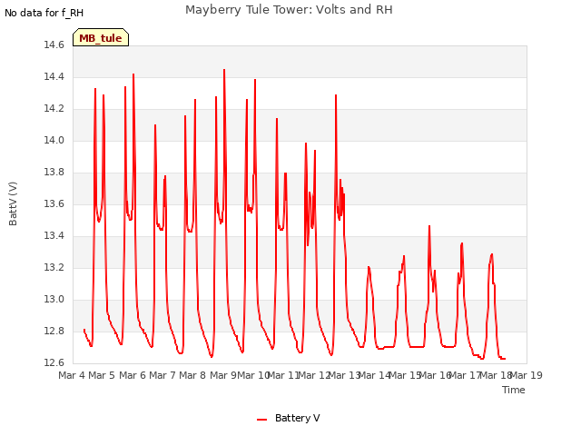581x436 pixels.
Task: Click the 13.2 y-axis tick value
Action: coord(54,268)
